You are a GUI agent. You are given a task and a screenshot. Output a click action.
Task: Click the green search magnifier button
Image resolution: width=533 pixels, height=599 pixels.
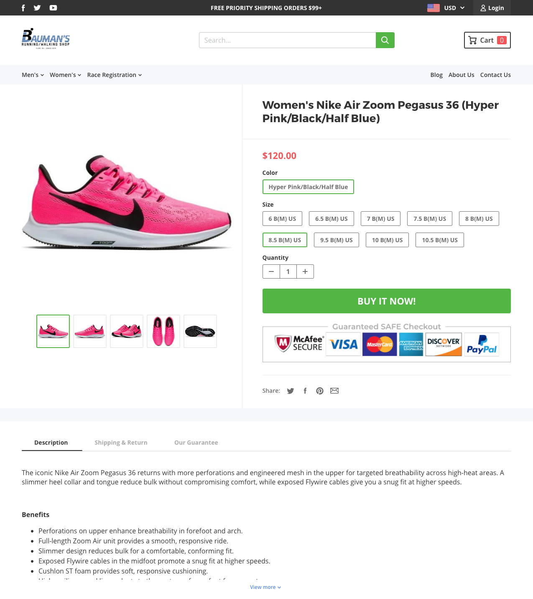tap(385, 40)
